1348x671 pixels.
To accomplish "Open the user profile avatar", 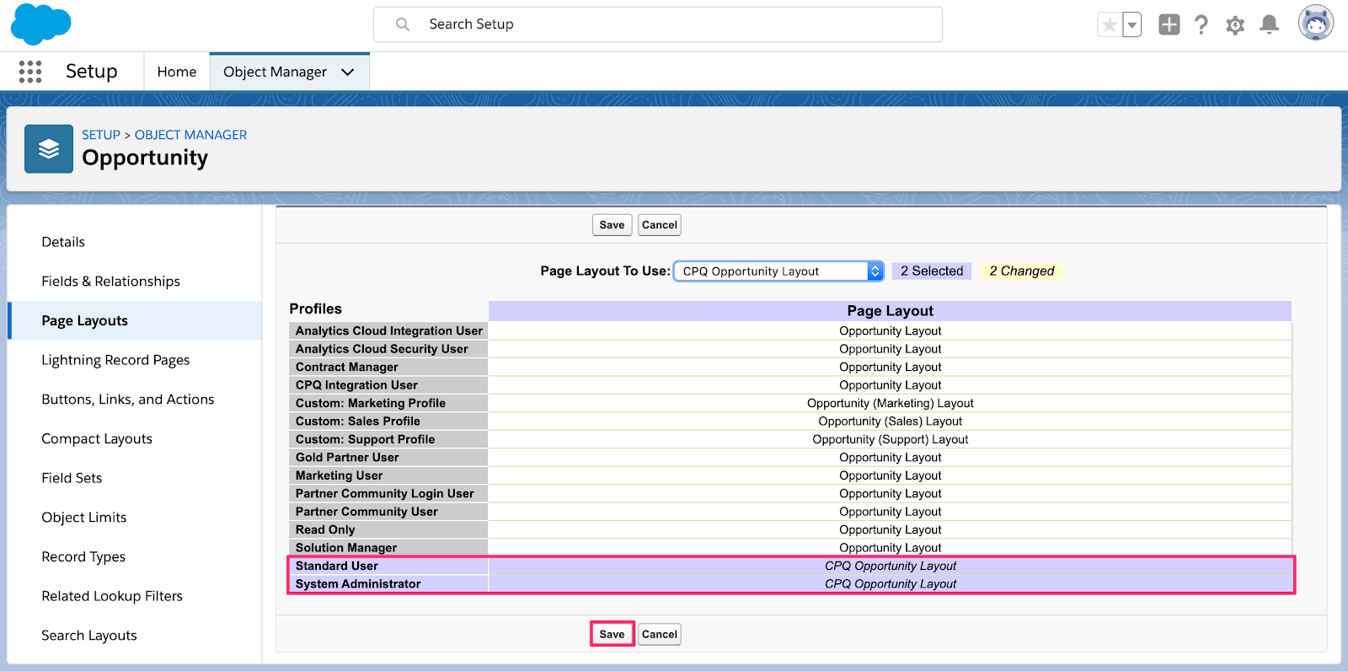I will (x=1316, y=23).
